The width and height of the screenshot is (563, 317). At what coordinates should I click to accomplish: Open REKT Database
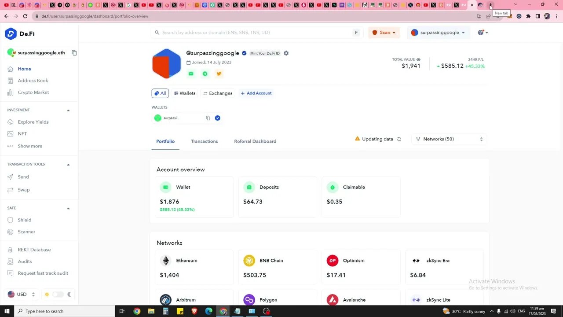click(34, 250)
